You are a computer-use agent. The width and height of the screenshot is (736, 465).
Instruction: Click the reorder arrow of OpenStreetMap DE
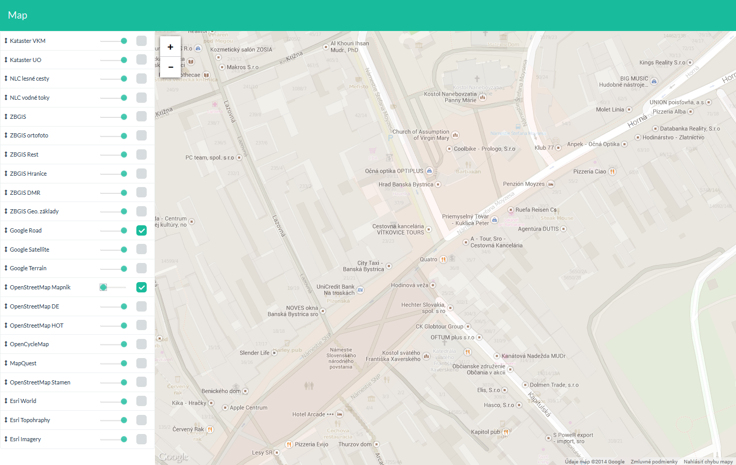(6, 306)
